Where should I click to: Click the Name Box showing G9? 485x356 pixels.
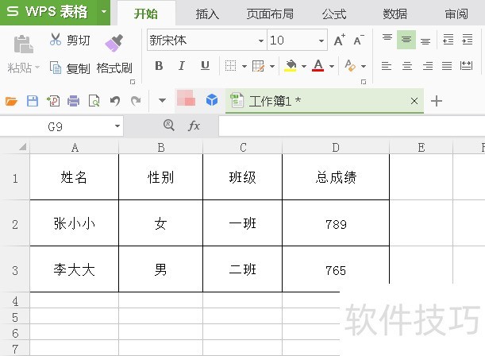pyautogui.click(x=56, y=126)
